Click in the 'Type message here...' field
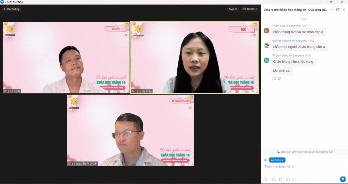Image resolution: width=348 pixels, height=184 pixels. point(302,166)
